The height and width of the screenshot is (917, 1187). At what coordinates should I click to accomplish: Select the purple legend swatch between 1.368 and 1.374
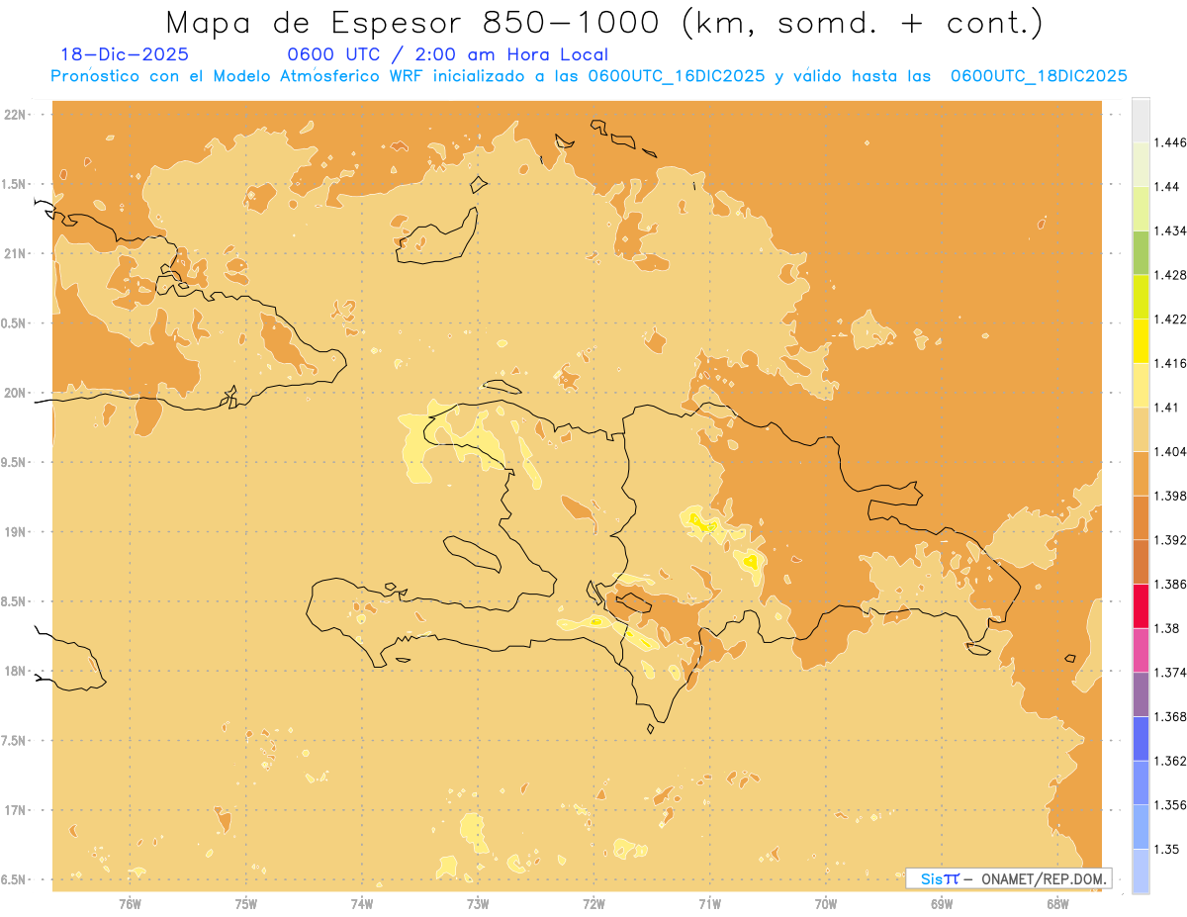pos(1141,694)
